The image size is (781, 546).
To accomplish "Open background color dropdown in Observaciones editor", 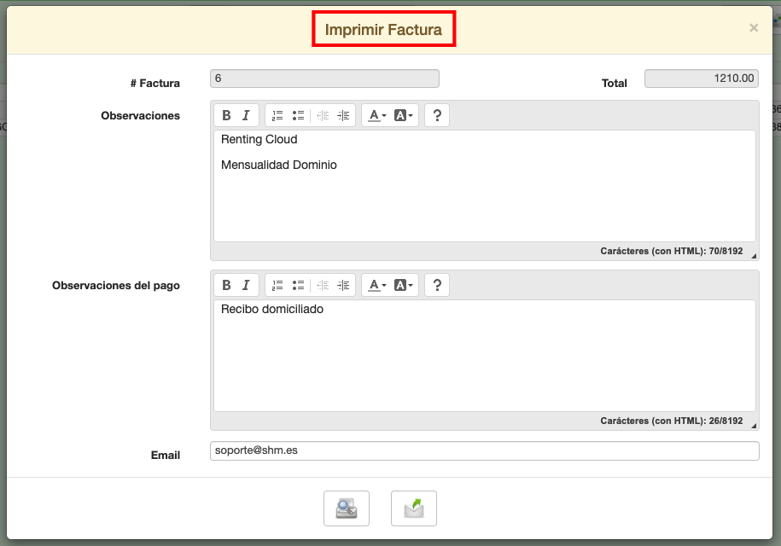I will [404, 115].
